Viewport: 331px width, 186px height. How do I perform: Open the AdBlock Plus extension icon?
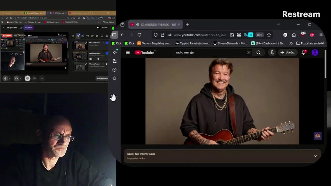click(x=312, y=35)
